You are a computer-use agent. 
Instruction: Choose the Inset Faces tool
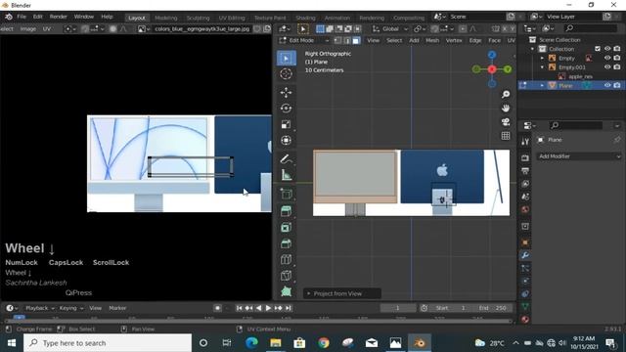tap(286, 227)
